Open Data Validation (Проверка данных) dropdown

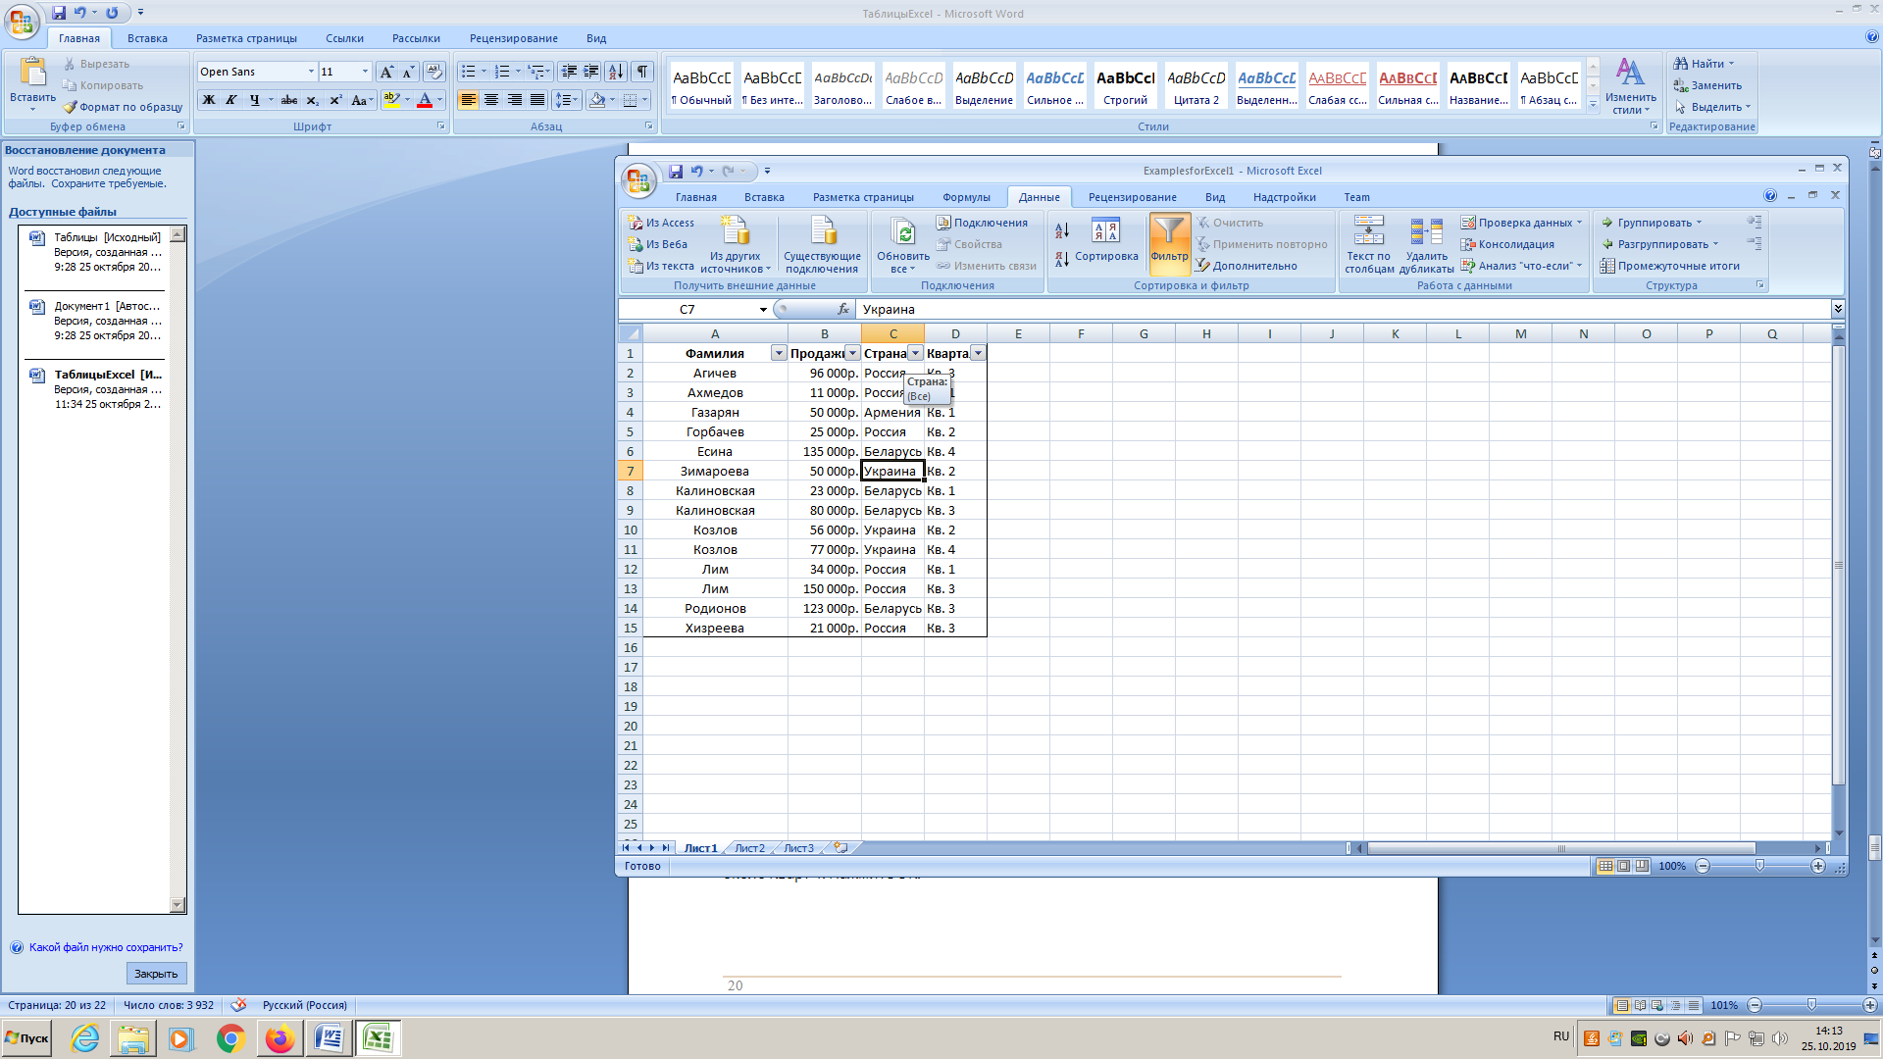1579,224
